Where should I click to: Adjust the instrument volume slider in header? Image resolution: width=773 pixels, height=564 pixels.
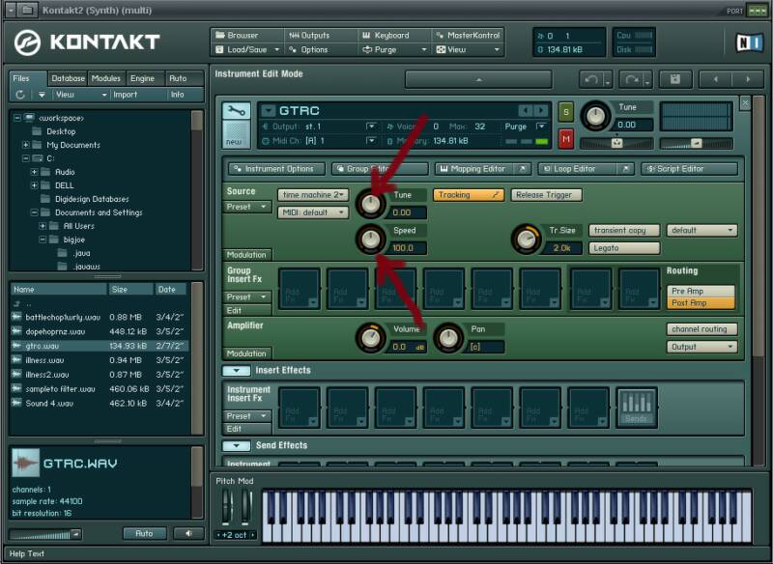(x=696, y=143)
